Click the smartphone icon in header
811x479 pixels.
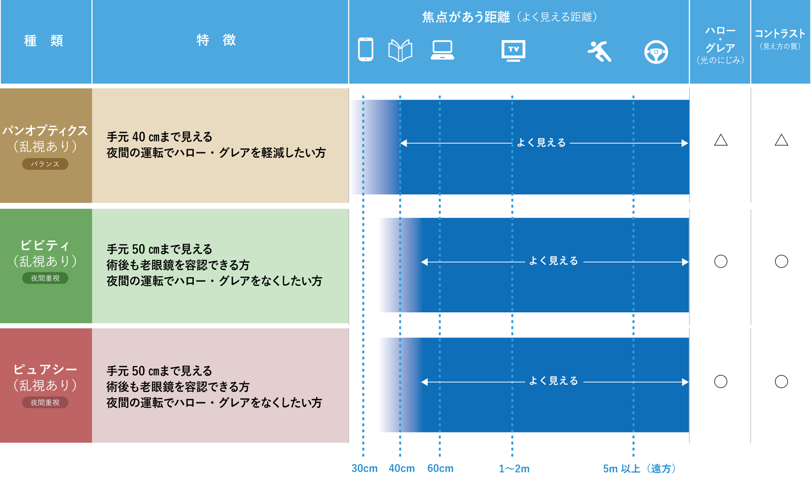click(365, 50)
